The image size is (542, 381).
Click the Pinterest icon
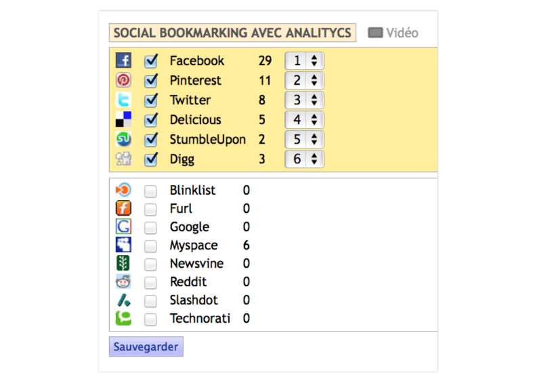pos(123,80)
